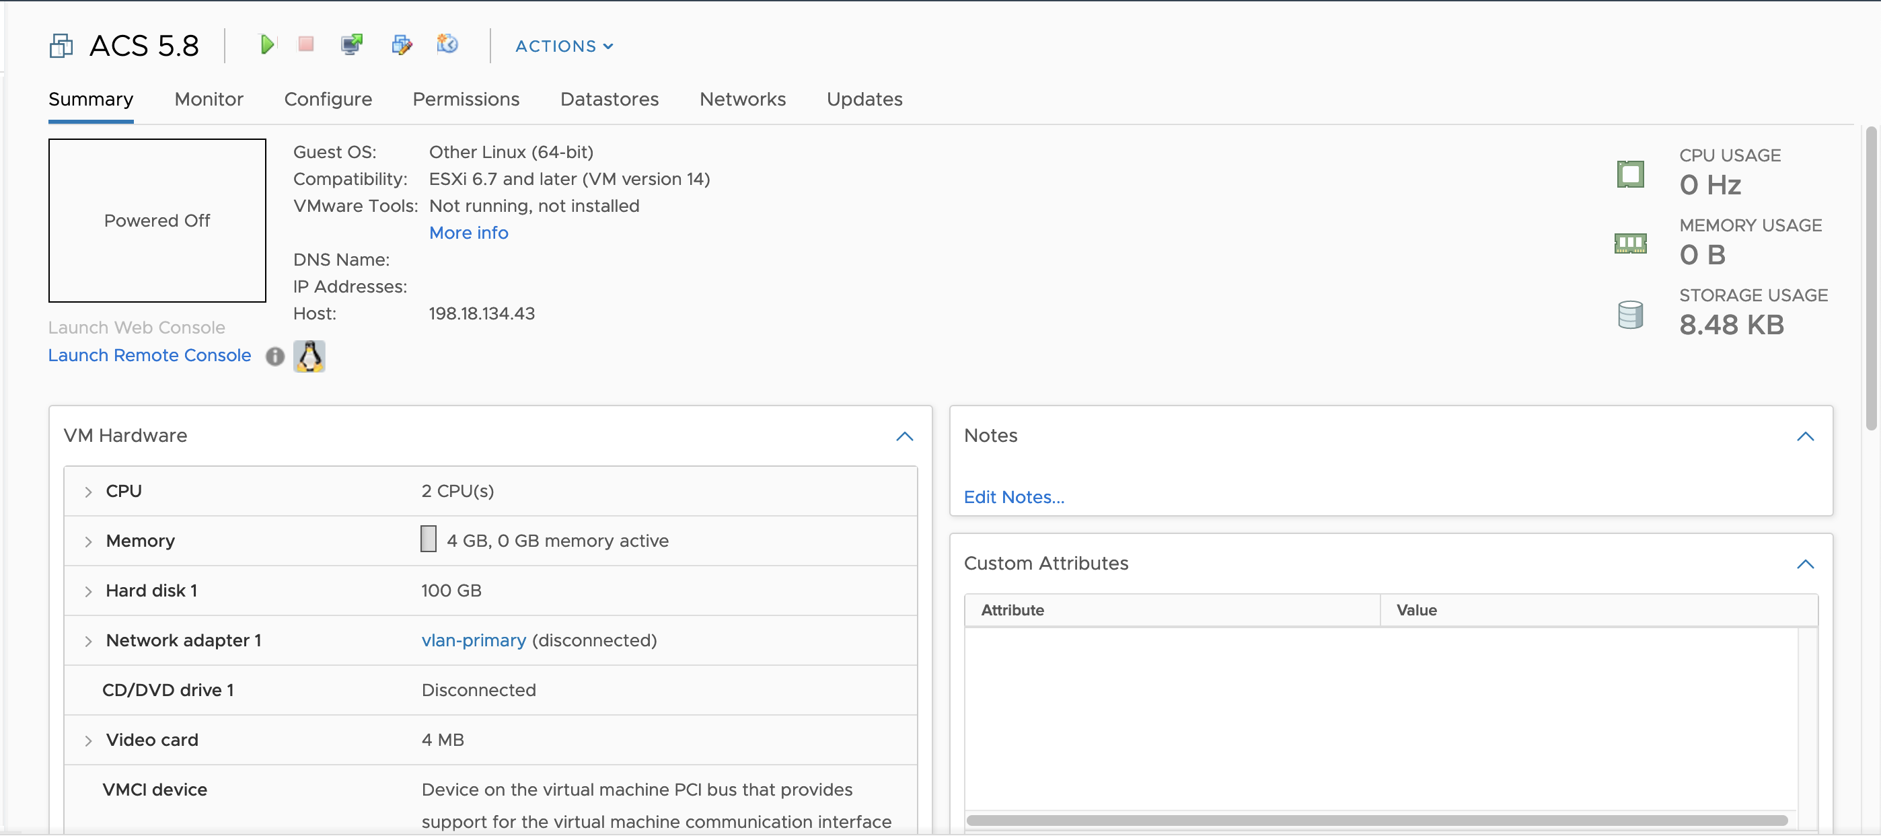1881x838 pixels.
Task: Collapse the VM Hardware panel
Action: point(904,436)
